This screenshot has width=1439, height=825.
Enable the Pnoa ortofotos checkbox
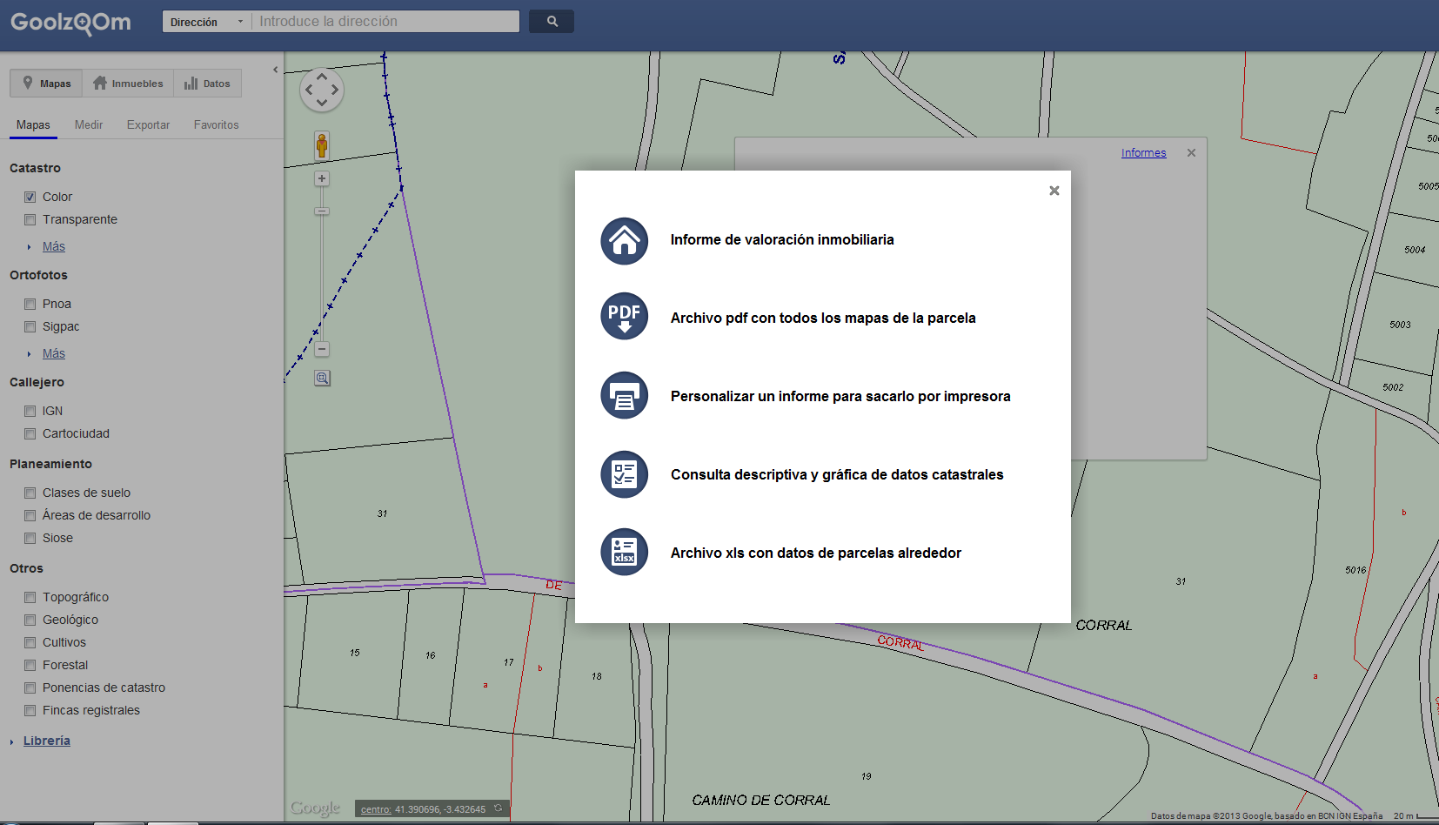[30, 305]
